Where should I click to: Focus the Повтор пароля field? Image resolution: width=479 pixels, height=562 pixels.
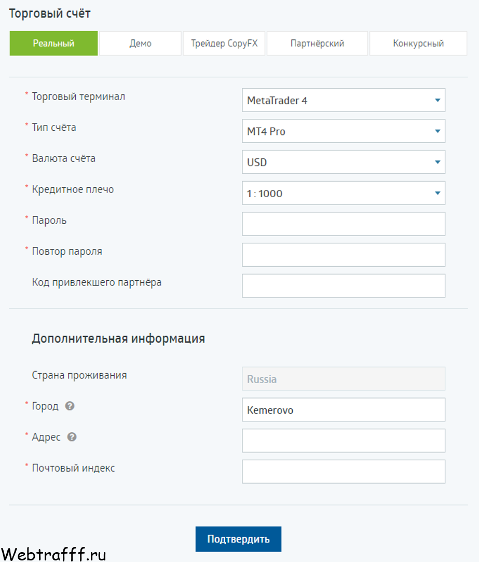344,255
